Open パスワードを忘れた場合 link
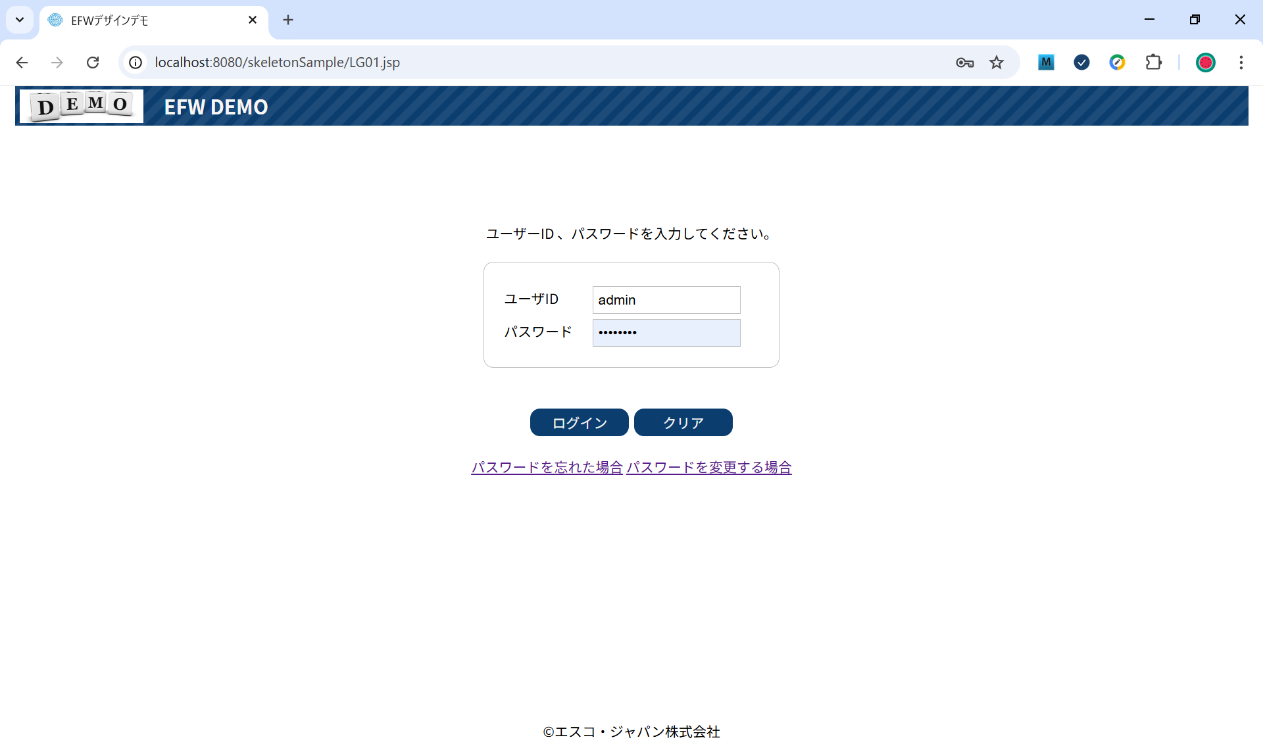This screenshot has width=1263, height=750. tap(547, 468)
